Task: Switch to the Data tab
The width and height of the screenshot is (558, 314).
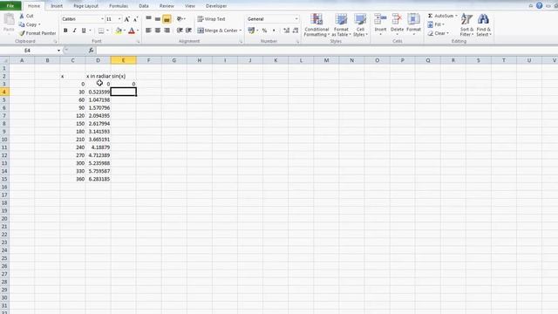Action: (x=144, y=6)
